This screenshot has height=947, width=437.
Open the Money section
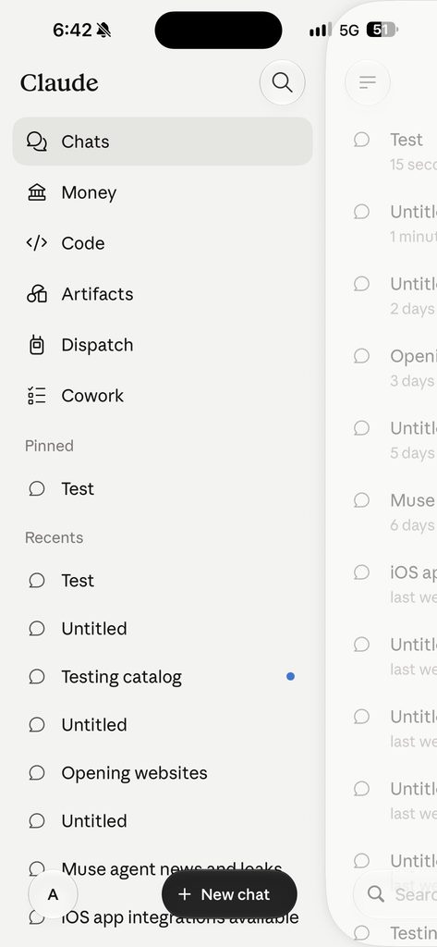click(x=163, y=192)
